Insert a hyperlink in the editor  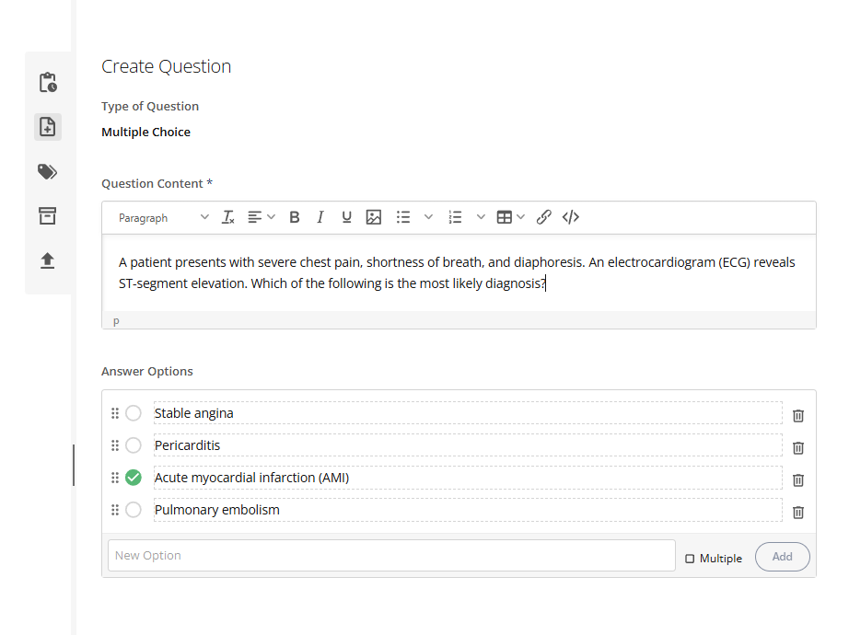click(543, 217)
